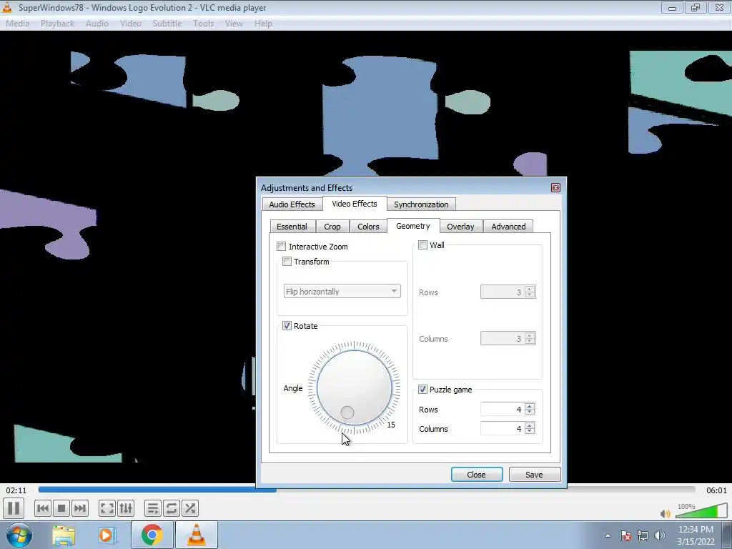Screen dimensions: 732x549
Task: Open the Advanced sub-tab
Action: pyautogui.click(x=508, y=227)
